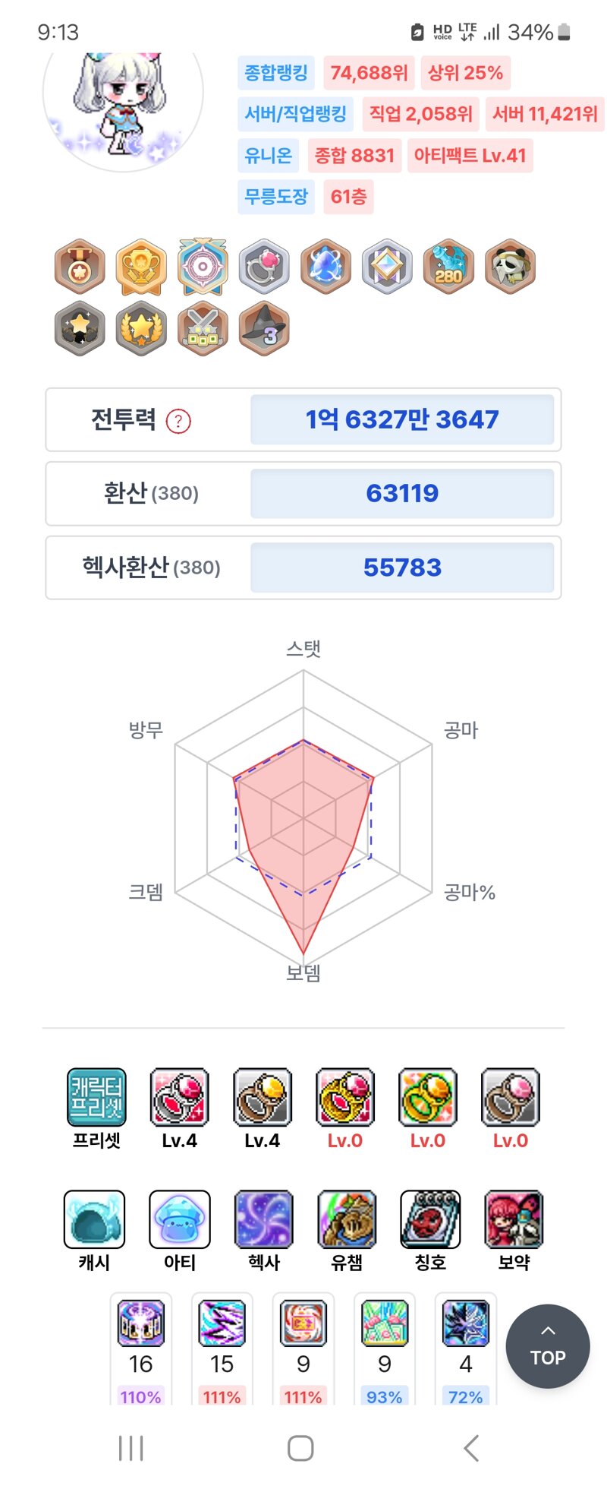Select the first Lv.4 ring icon

[179, 1096]
